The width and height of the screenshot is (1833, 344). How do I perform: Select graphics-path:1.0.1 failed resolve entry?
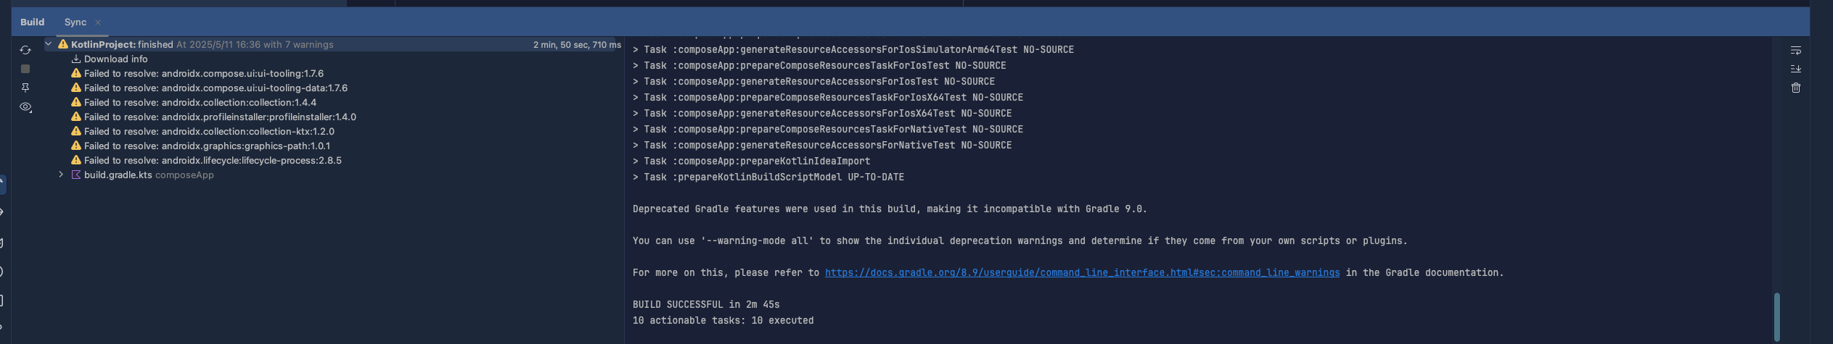200,146
